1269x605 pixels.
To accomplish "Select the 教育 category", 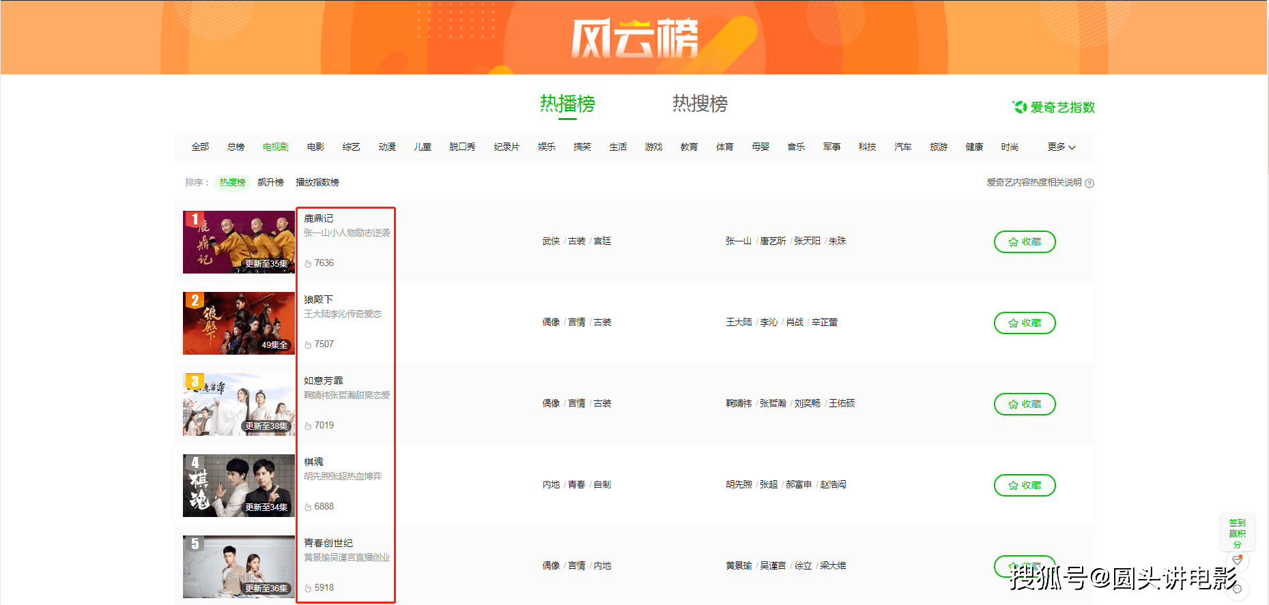I will click(689, 147).
